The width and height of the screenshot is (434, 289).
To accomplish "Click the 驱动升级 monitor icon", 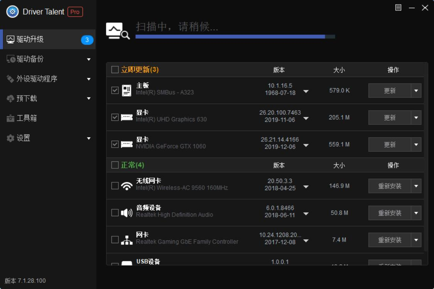I will tap(10, 40).
